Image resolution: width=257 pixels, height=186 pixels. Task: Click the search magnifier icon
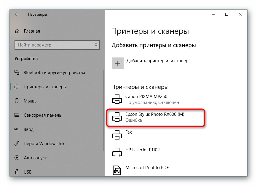click(x=95, y=45)
